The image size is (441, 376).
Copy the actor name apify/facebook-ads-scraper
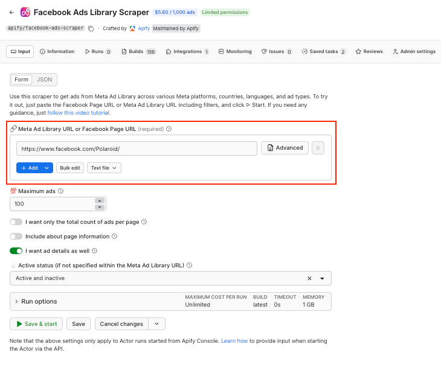point(91,28)
